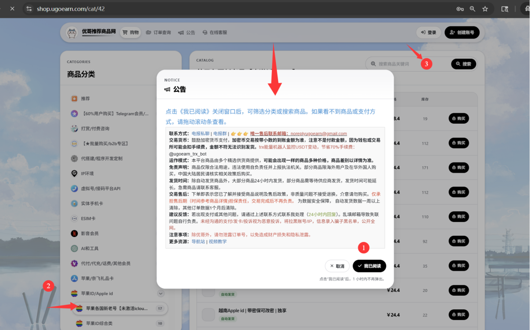530x330 pixels.
Task: Click the noreplyugoearn@gmail.com email link
Action: [x=319, y=133]
